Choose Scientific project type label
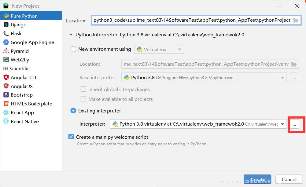 click(x=20, y=68)
